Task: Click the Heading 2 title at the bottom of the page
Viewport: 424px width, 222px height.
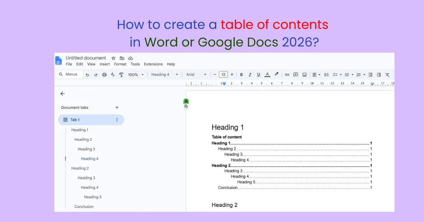Action: (225, 205)
